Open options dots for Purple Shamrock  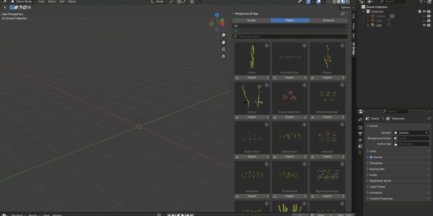coord(305,117)
